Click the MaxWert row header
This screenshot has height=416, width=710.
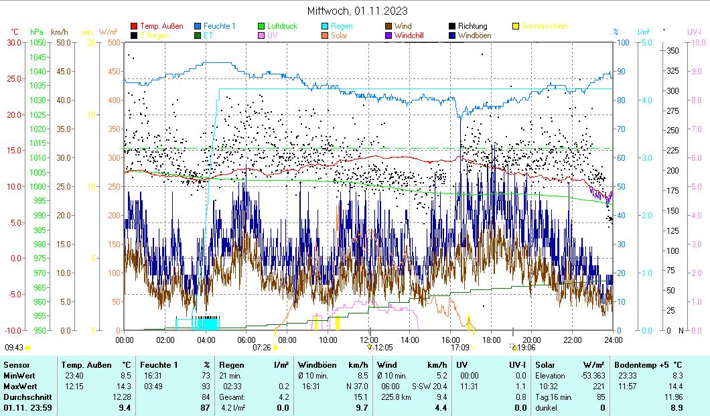click(x=20, y=387)
